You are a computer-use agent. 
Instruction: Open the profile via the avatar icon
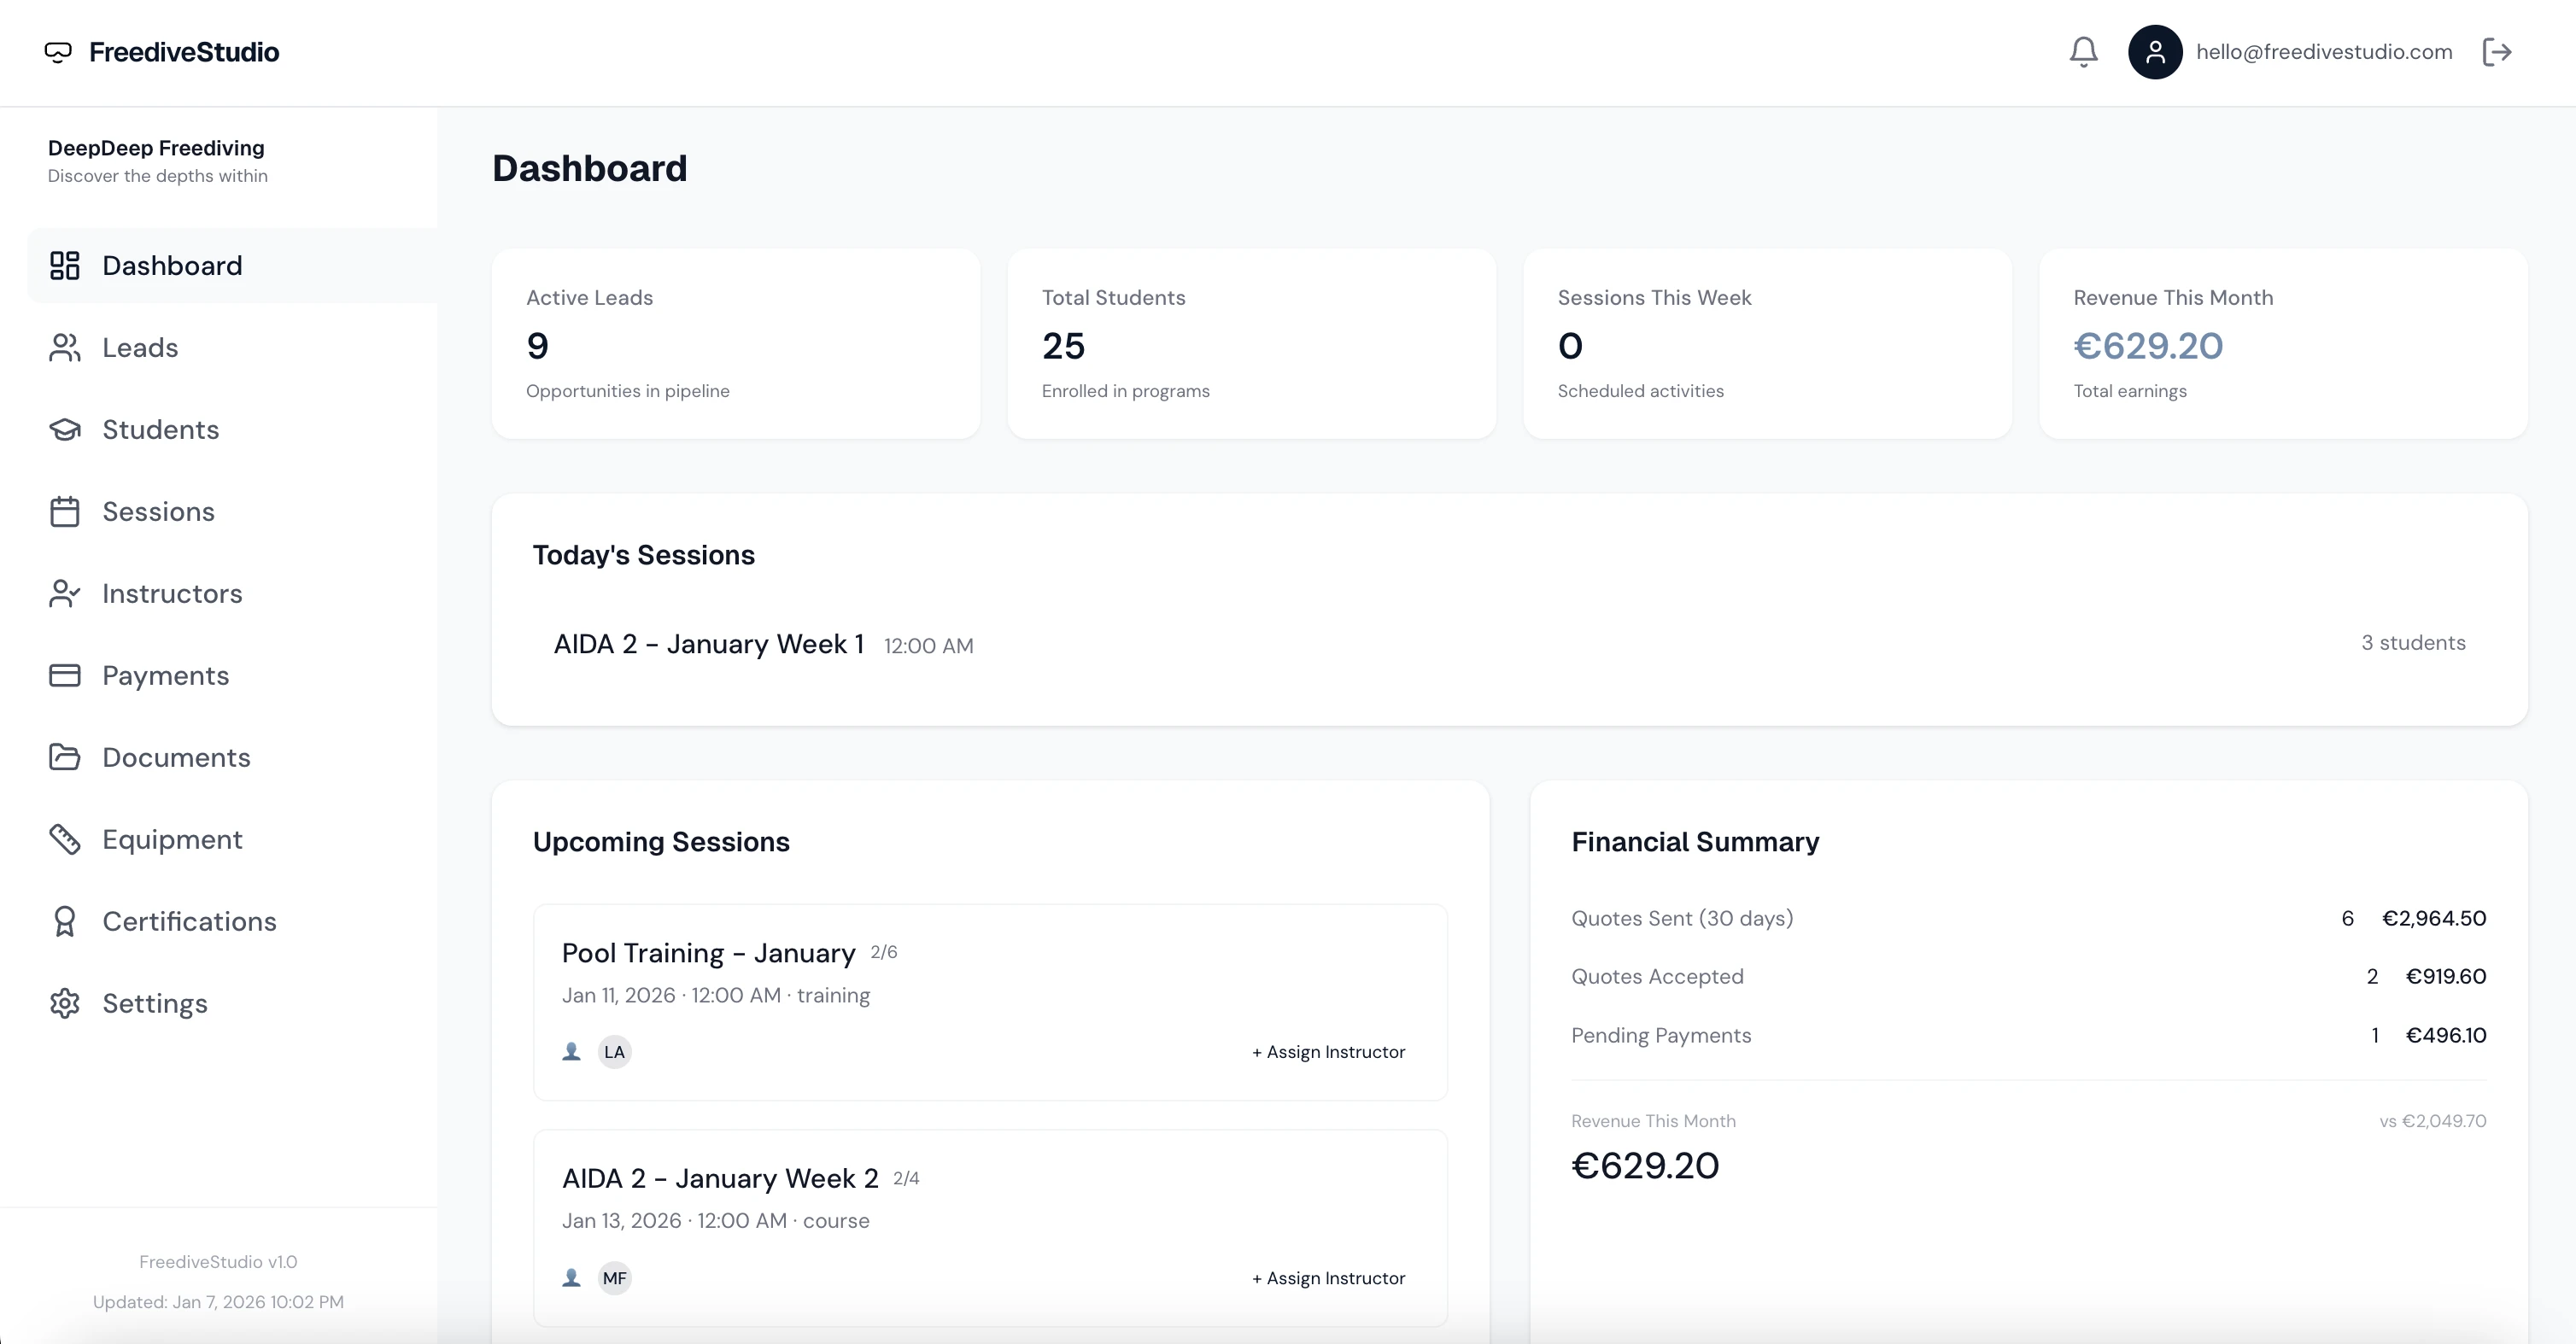2155,52
